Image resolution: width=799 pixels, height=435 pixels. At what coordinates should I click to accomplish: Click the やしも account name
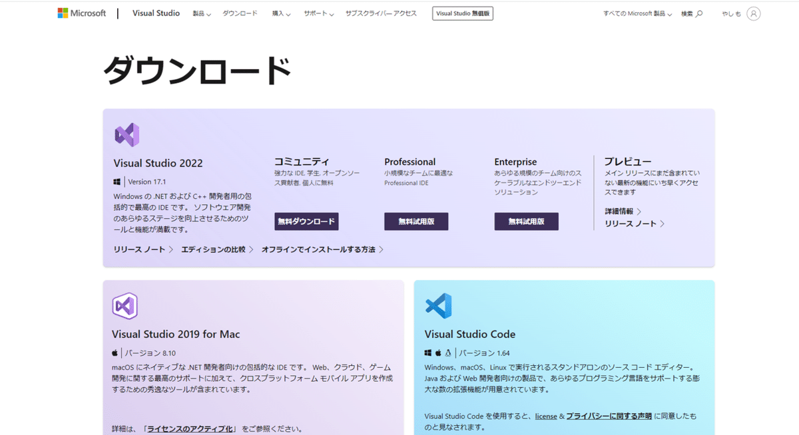731,13
